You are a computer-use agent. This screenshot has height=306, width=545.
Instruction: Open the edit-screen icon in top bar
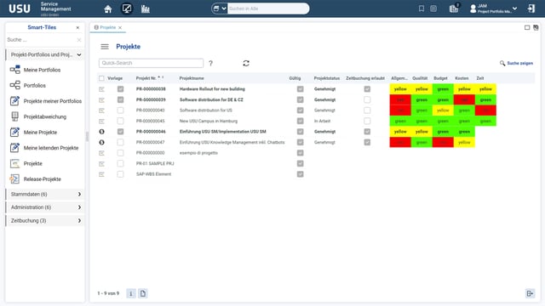point(127,8)
